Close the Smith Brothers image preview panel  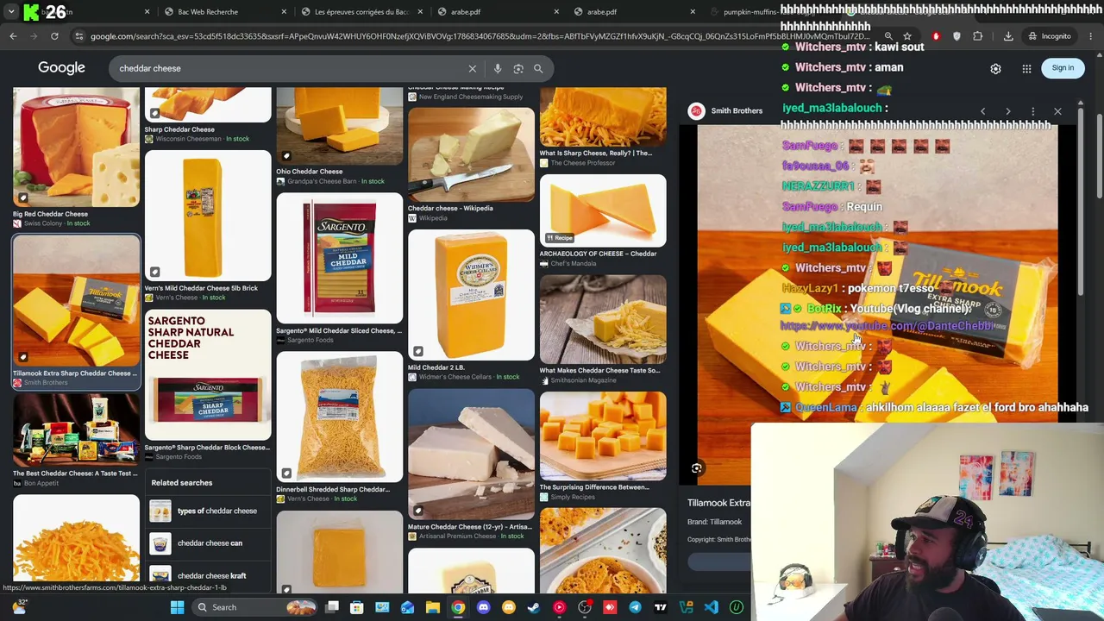pos(1057,111)
